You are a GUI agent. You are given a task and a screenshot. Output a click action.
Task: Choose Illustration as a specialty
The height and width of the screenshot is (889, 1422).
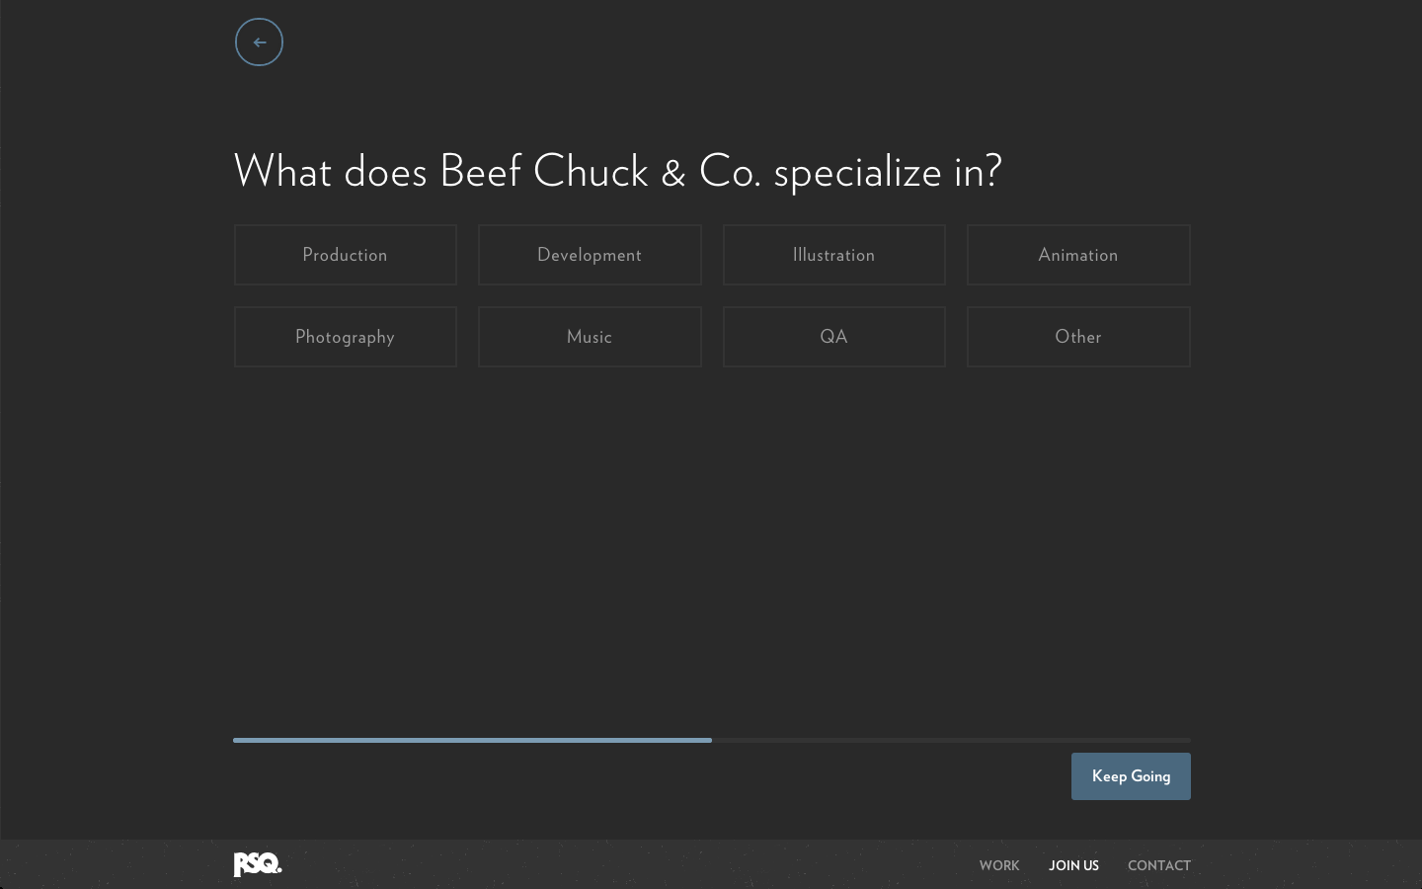click(x=833, y=255)
